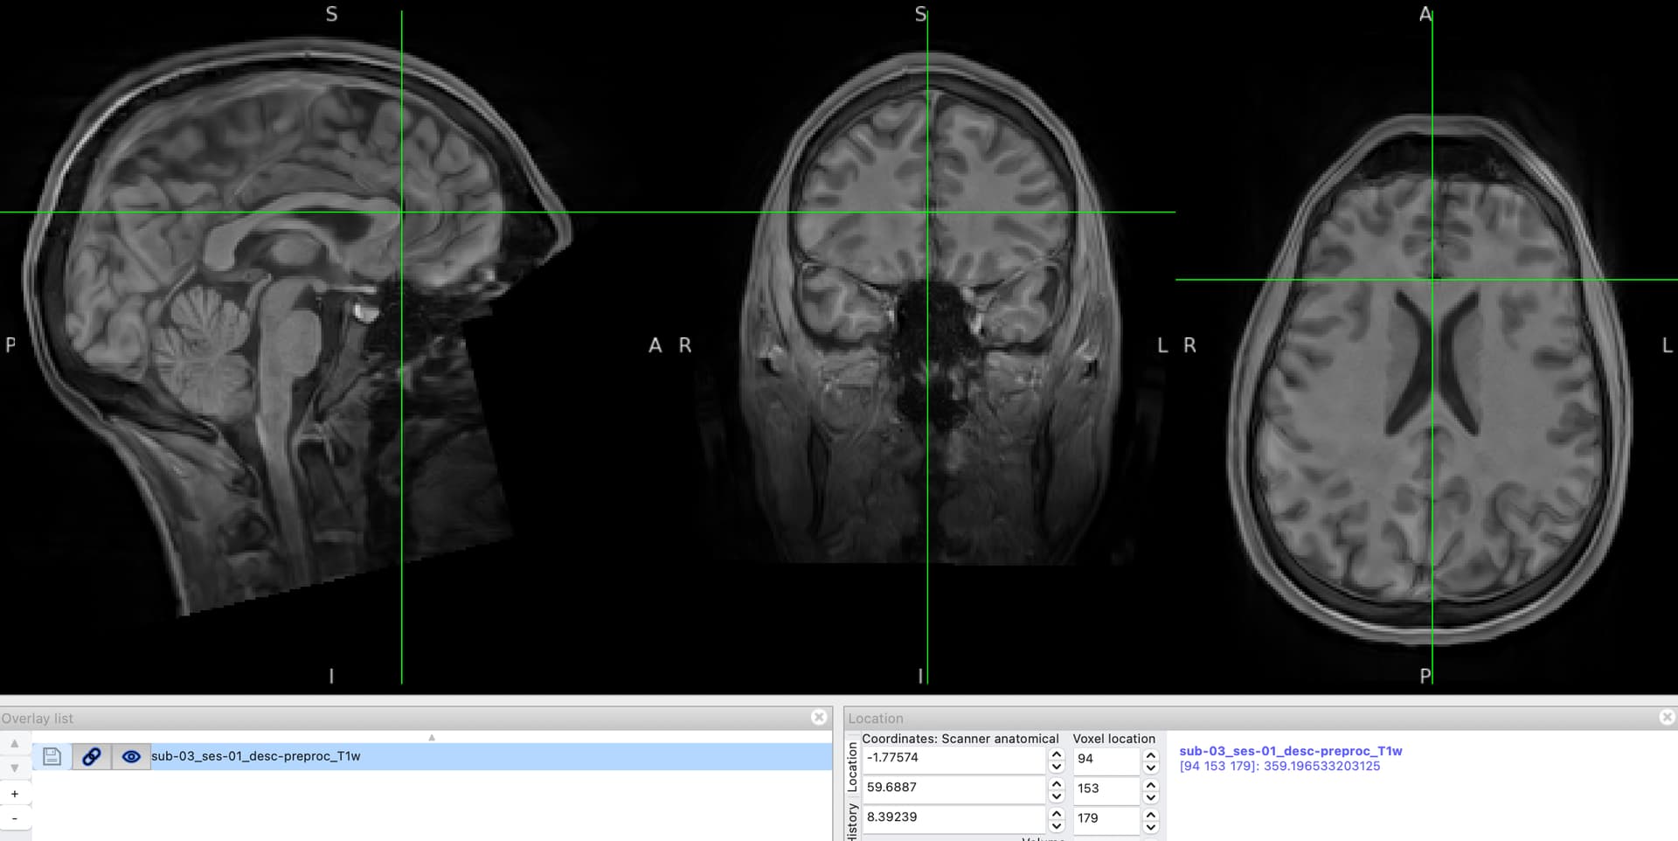Image resolution: width=1678 pixels, height=841 pixels.
Task: Close the Location panel
Action: click(x=1667, y=717)
